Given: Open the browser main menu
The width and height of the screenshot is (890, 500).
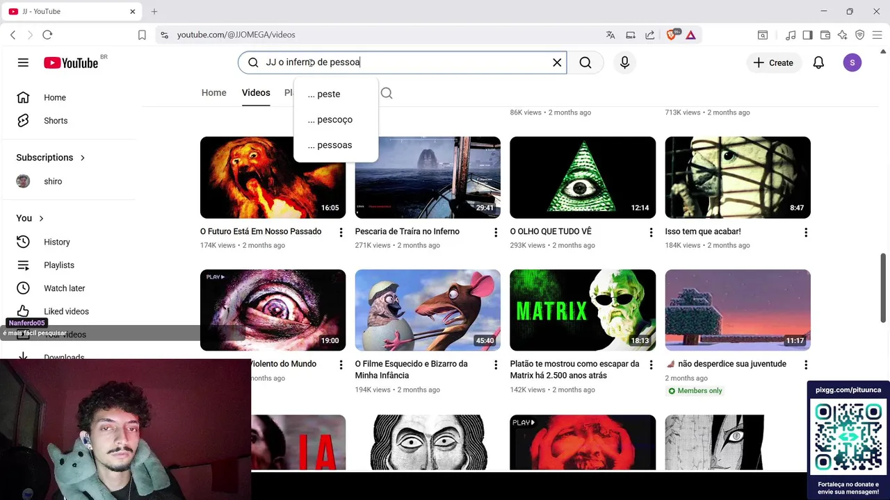Looking at the screenshot, I should [877, 35].
